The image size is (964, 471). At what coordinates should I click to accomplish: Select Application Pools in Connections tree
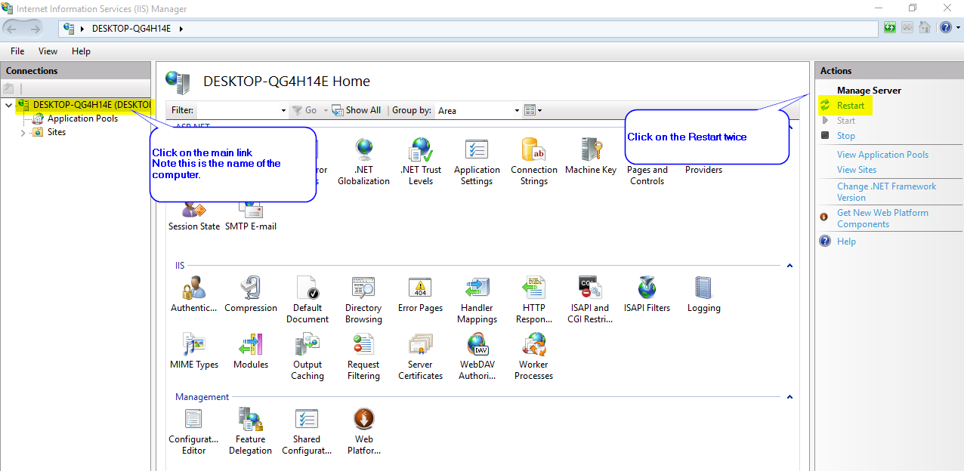pos(82,119)
